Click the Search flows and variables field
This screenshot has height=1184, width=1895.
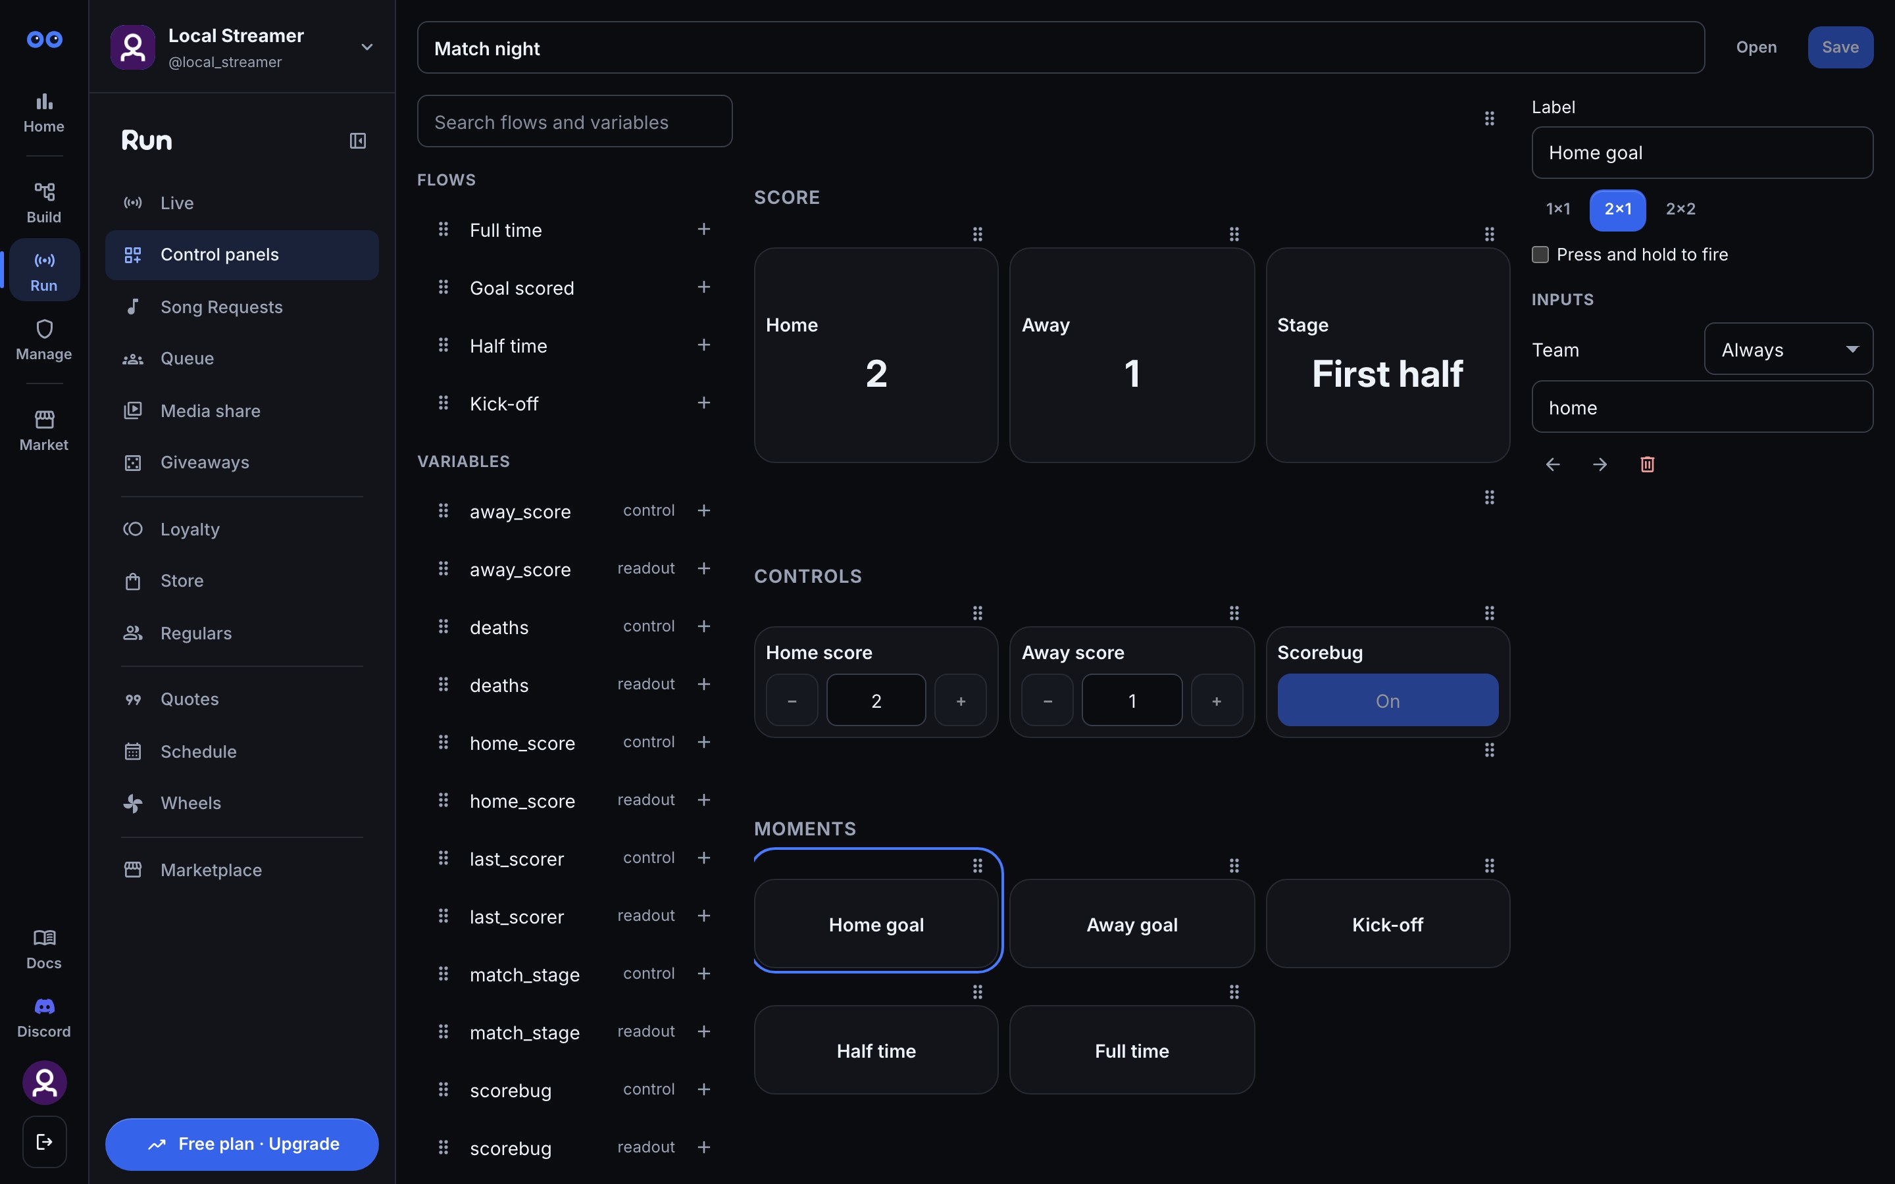tap(575, 122)
